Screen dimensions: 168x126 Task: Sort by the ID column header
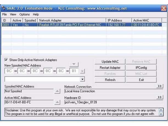tap(6, 20)
